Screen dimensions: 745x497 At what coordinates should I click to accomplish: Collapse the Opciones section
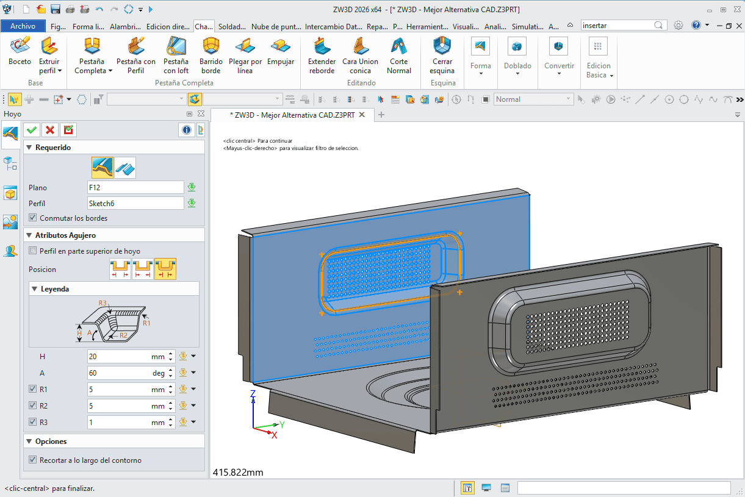coord(29,441)
